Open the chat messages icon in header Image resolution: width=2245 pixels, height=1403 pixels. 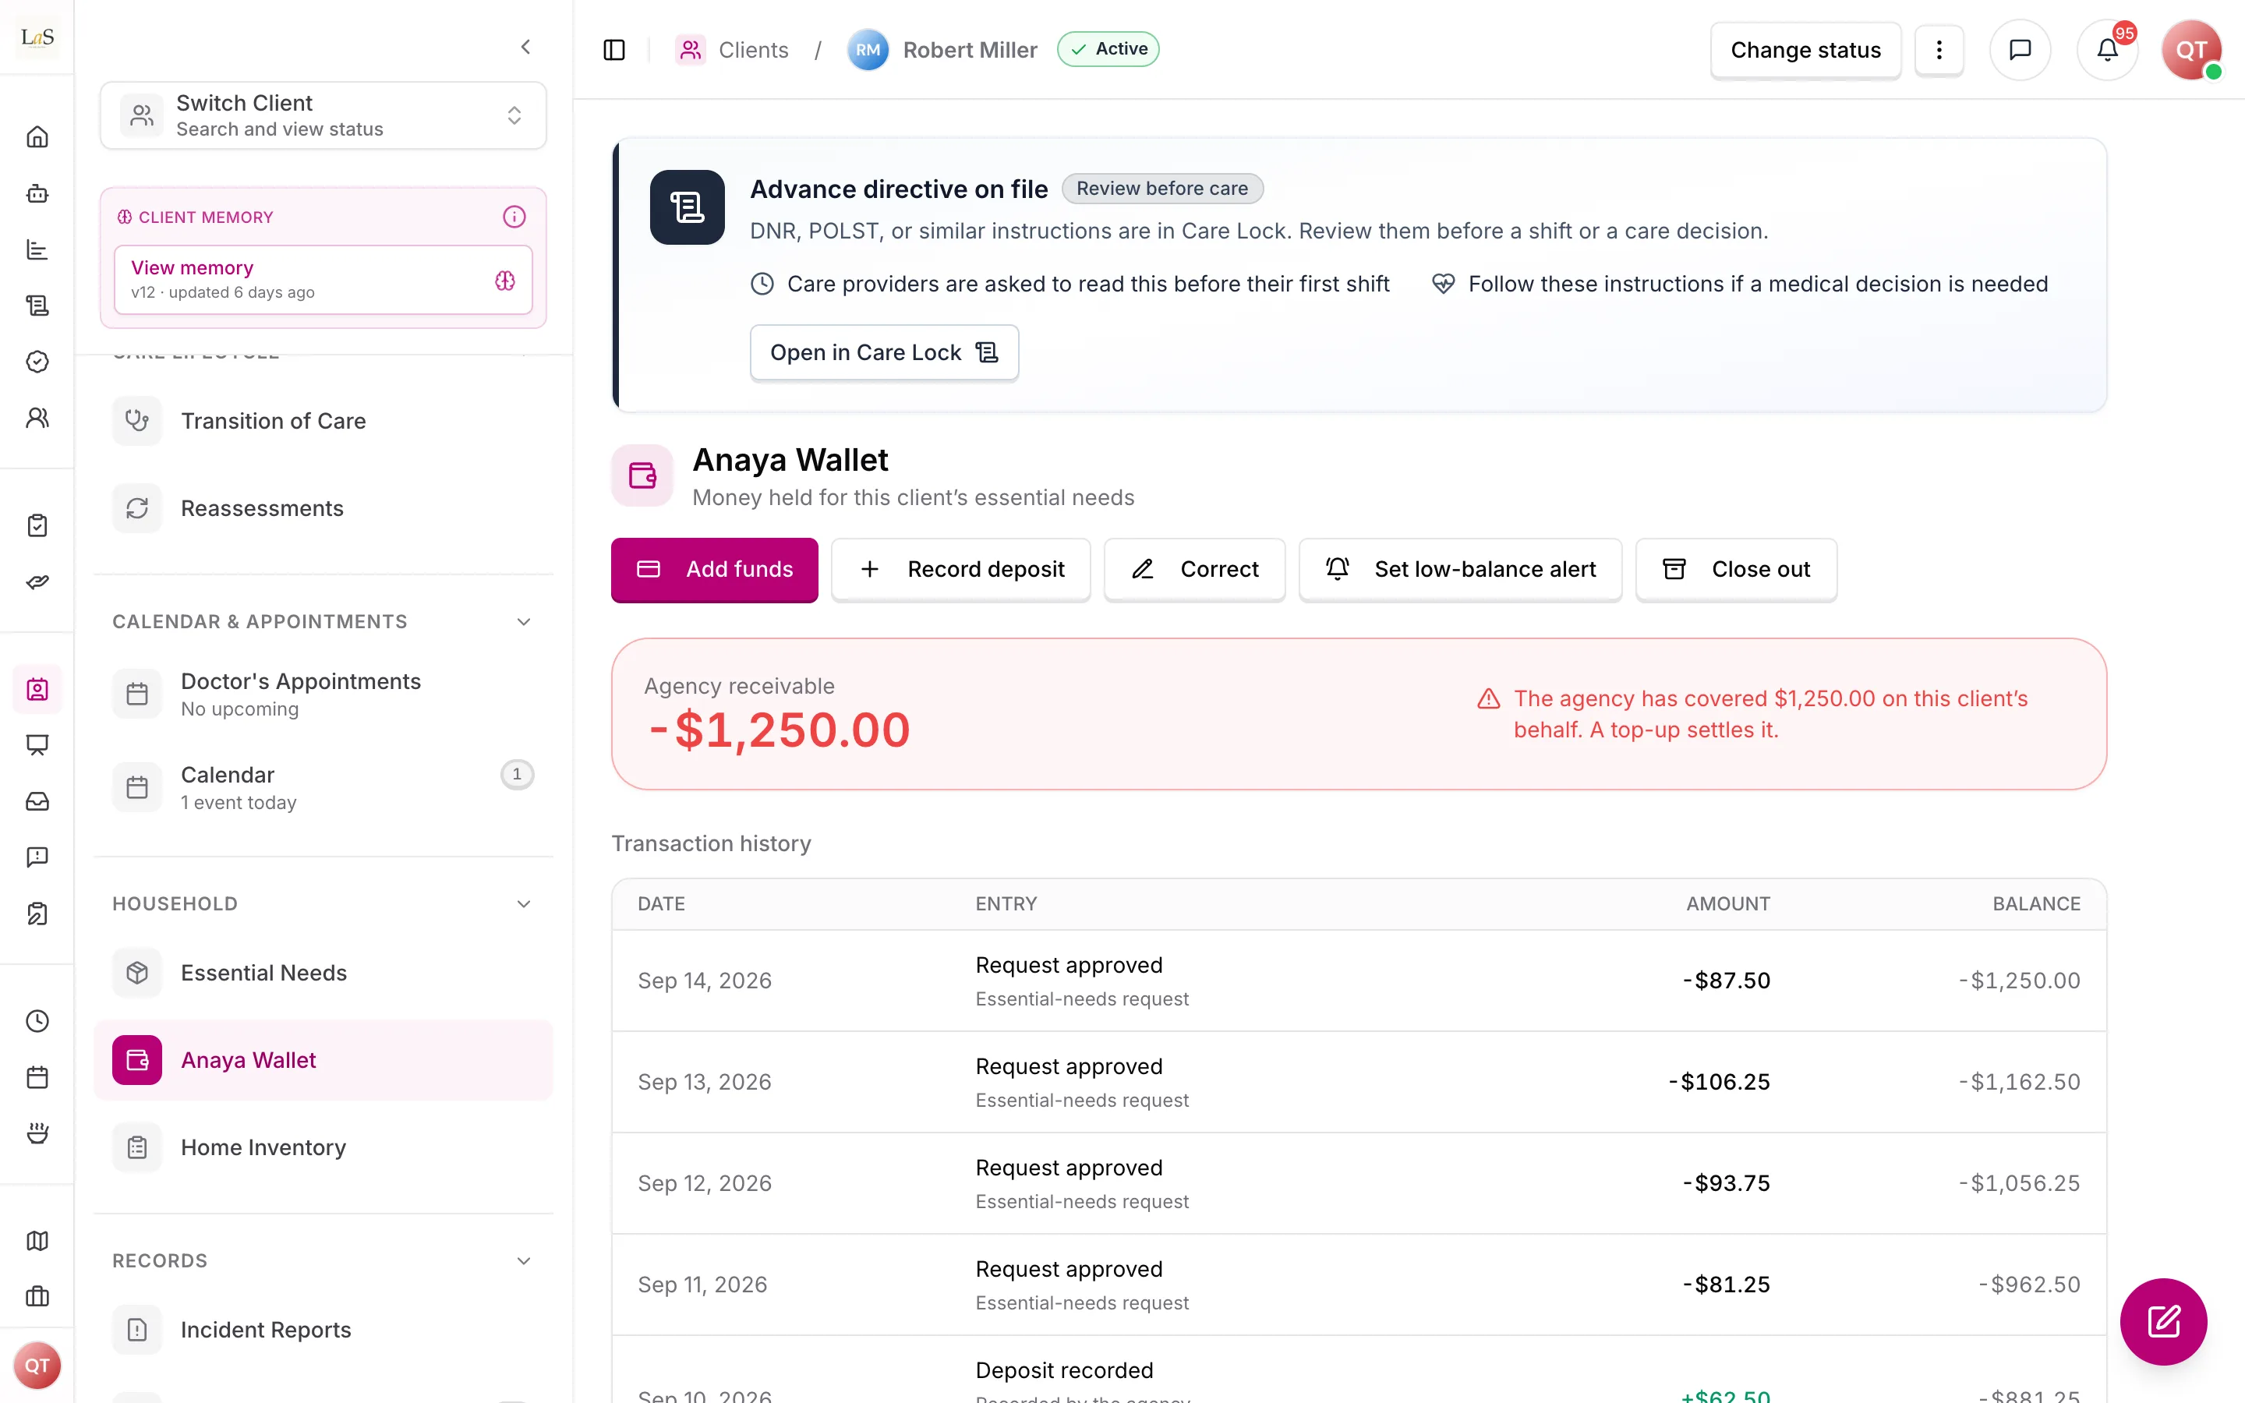click(x=2020, y=49)
